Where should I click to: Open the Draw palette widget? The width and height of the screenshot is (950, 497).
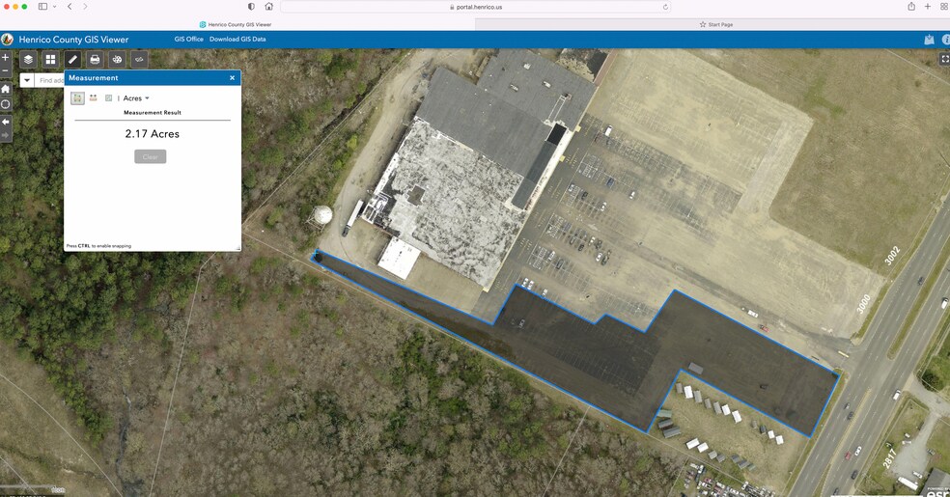coord(117,60)
